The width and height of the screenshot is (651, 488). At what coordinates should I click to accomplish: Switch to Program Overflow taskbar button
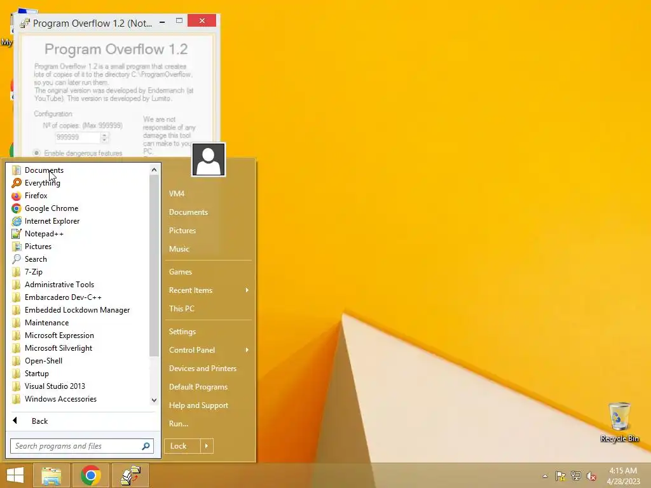(130, 475)
